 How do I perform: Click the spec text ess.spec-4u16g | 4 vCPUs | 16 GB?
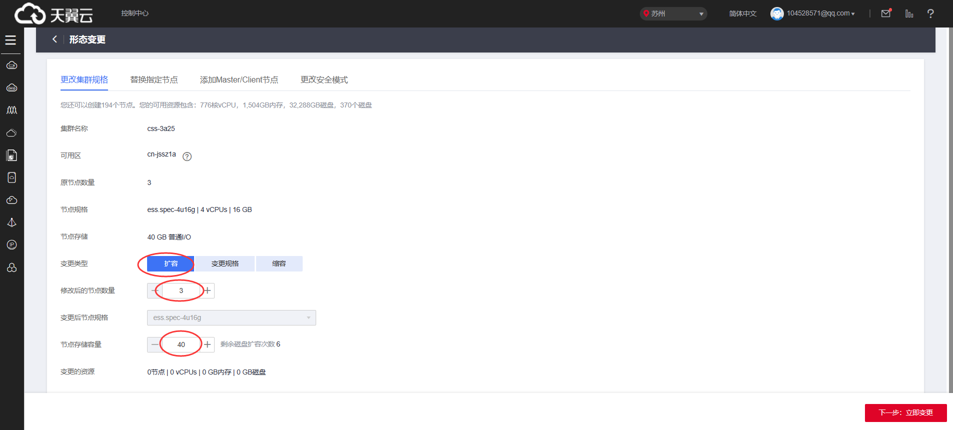click(x=200, y=209)
